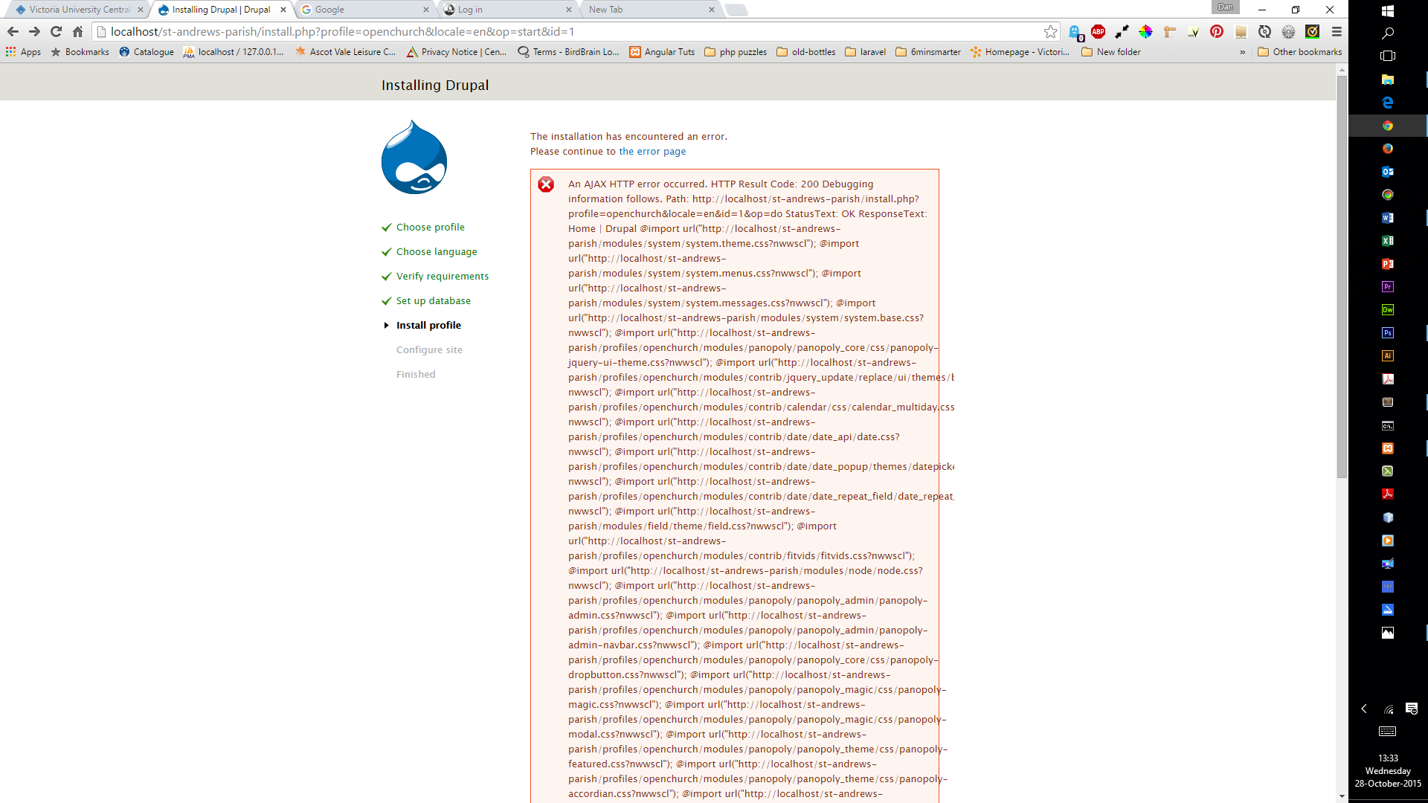The image size is (1428, 803).
Task: Bookmark this page with the star
Action: pyautogui.click(x=1050, y=31)
